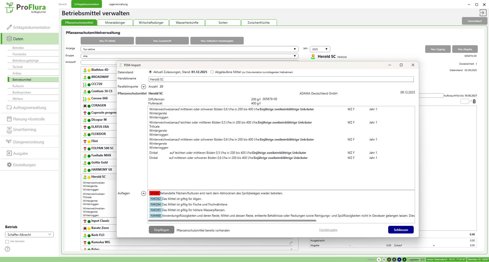The width and height of the screenshot is (489, 262).
Task: Click the Düngeverordnung leaf icon
Action: [x=9, y=142]
